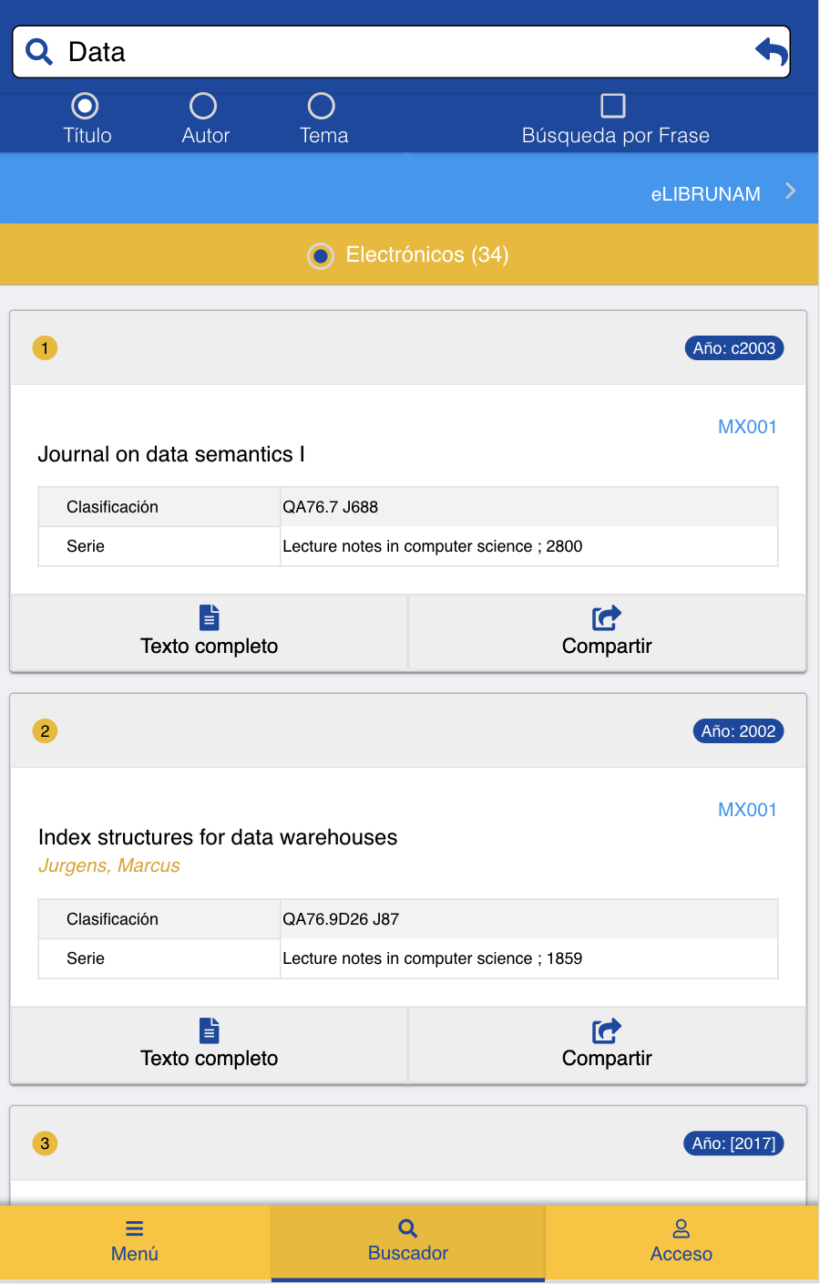
Task: Select the Tema radio button
Action: [x=322, y=106]
